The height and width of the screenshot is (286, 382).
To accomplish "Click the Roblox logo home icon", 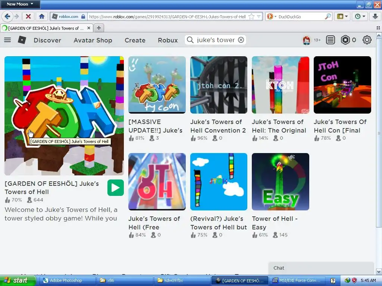I will 22,40.
